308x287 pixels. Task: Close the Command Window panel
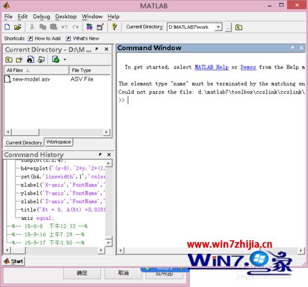[301, 47]
